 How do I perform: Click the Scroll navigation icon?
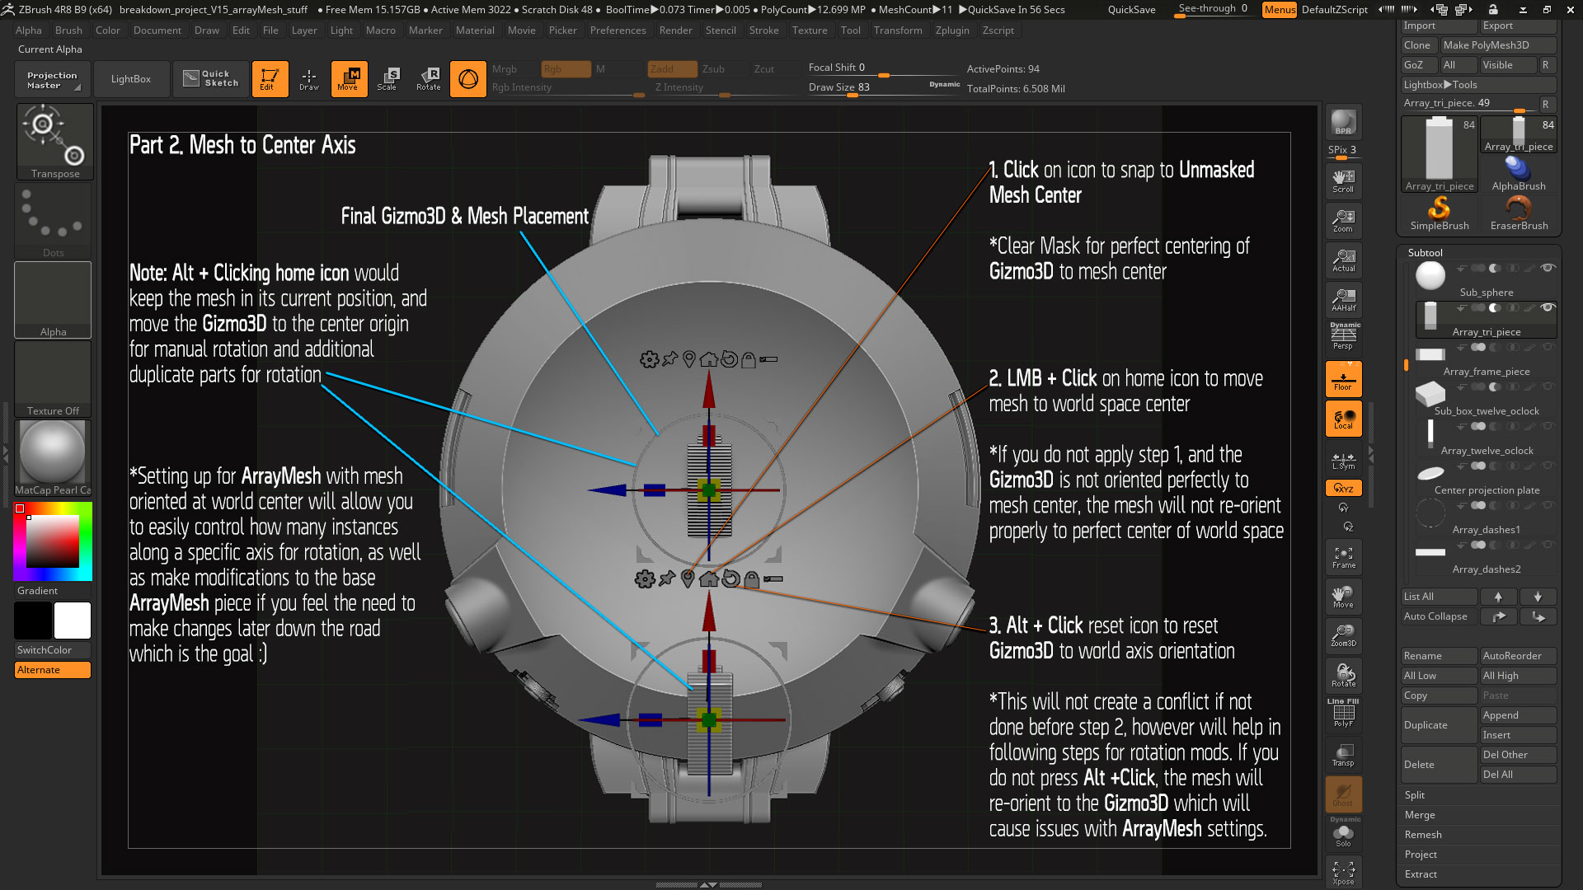[x=1343, y=181]
